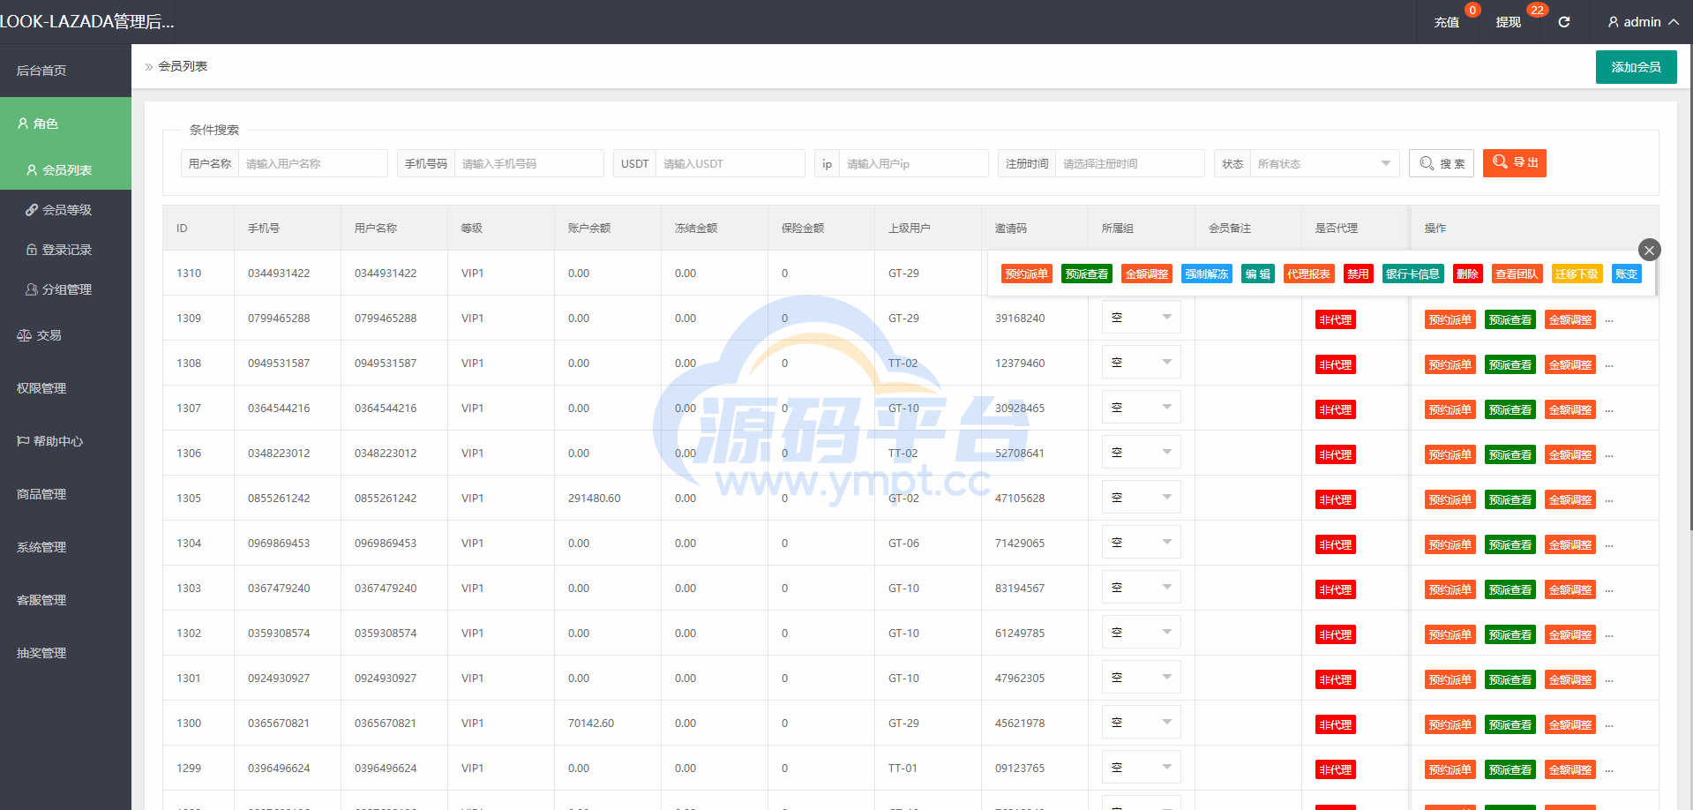This screenshot has height=810, width=1693.
Task: Toggle 非代理 agent status for ID 1301
Action: [1336, 679]
